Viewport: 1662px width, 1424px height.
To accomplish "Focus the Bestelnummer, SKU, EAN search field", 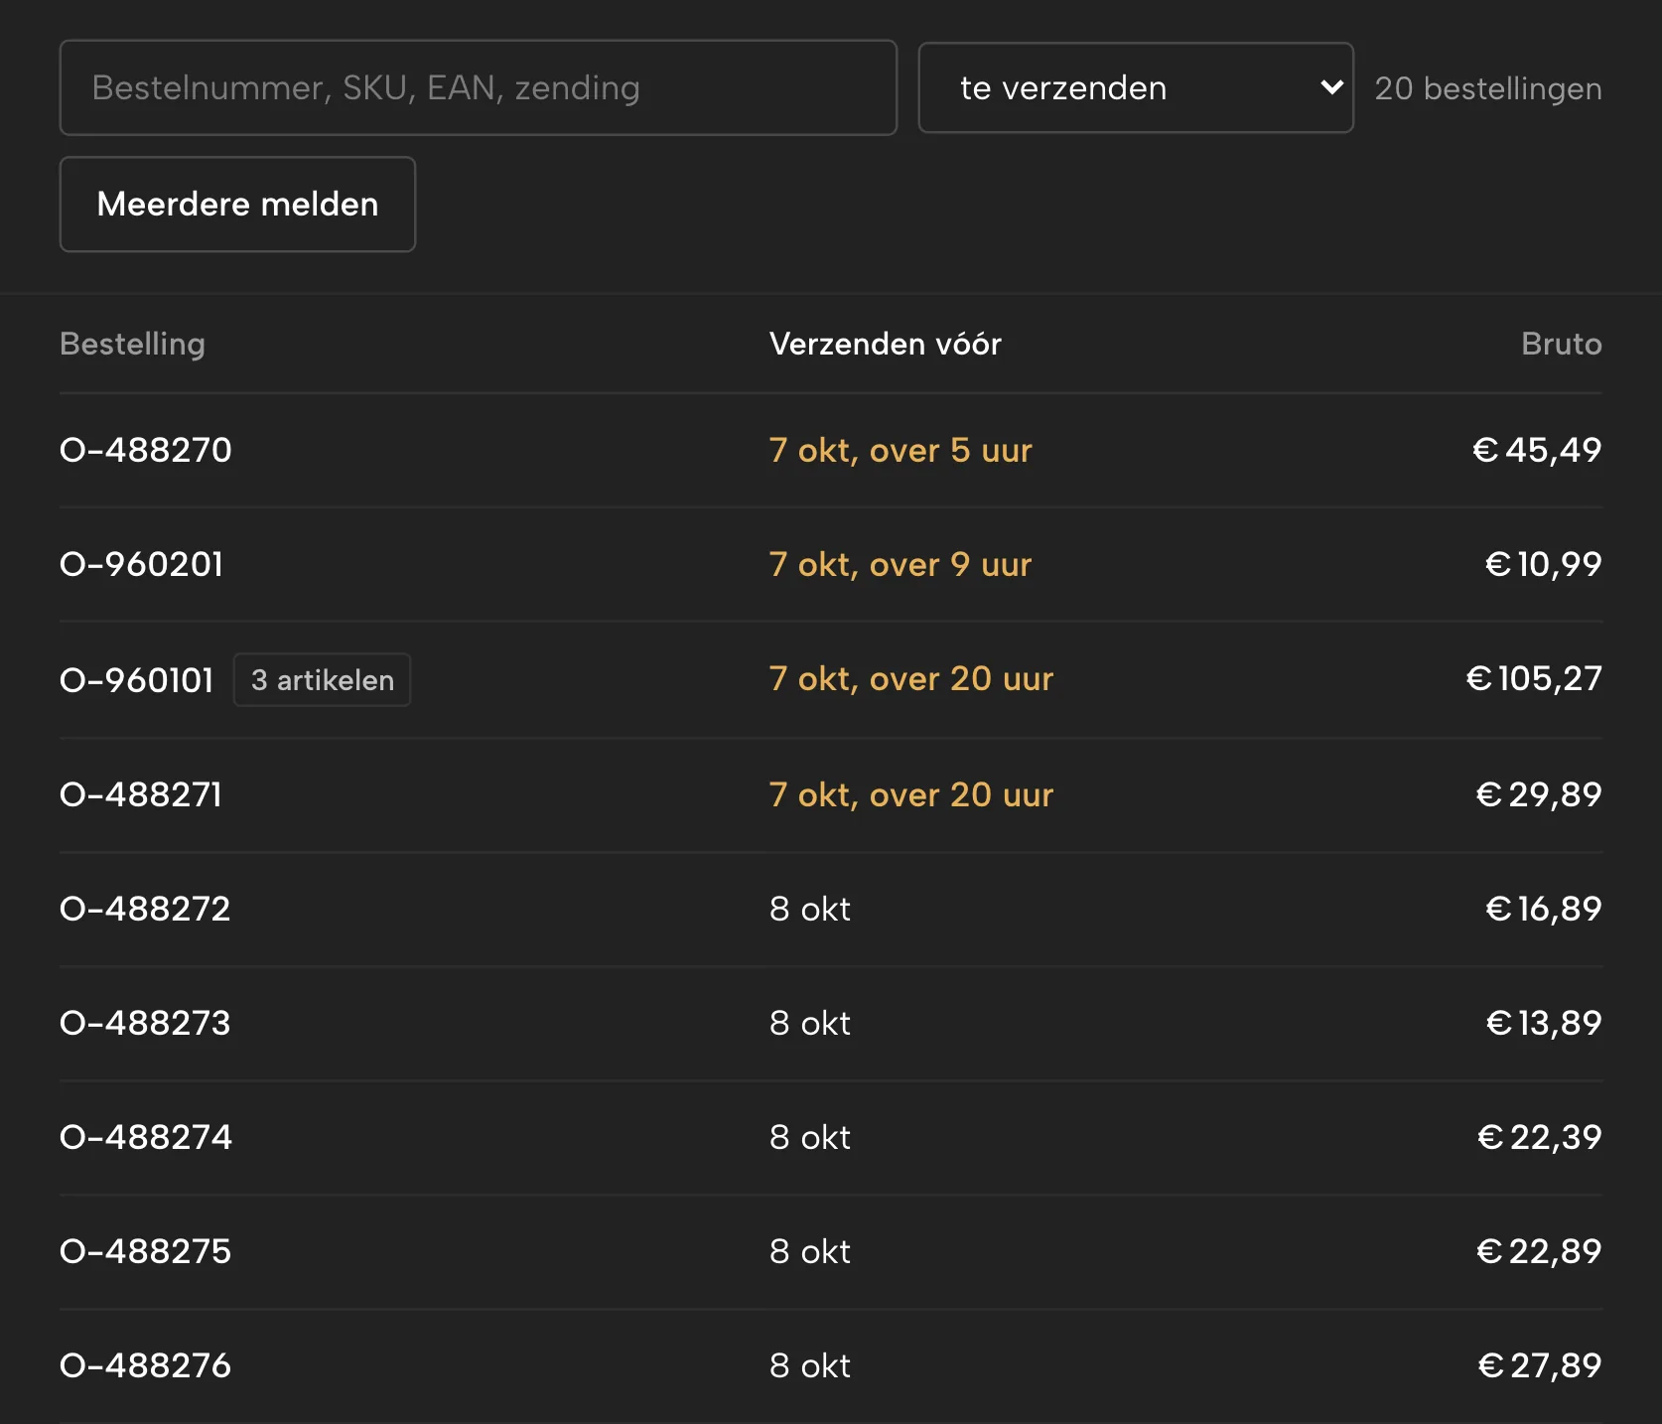I will click(479, 87).
